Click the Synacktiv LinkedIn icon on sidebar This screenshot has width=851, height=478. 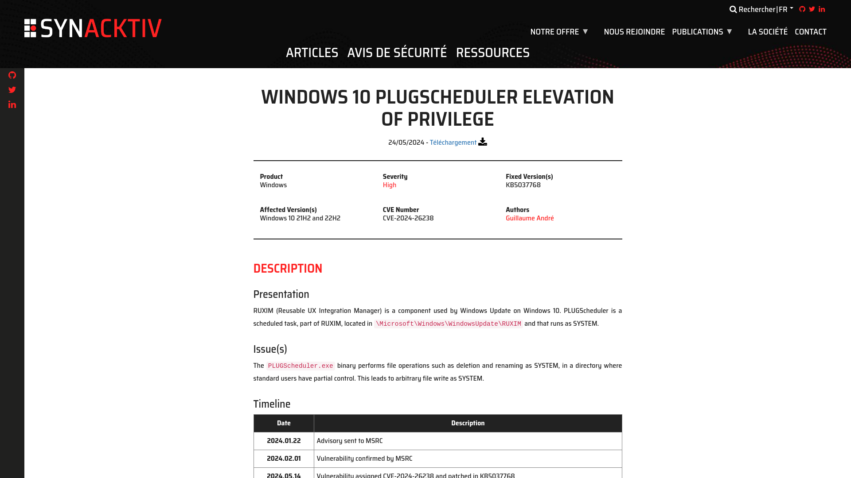(12, 104)
